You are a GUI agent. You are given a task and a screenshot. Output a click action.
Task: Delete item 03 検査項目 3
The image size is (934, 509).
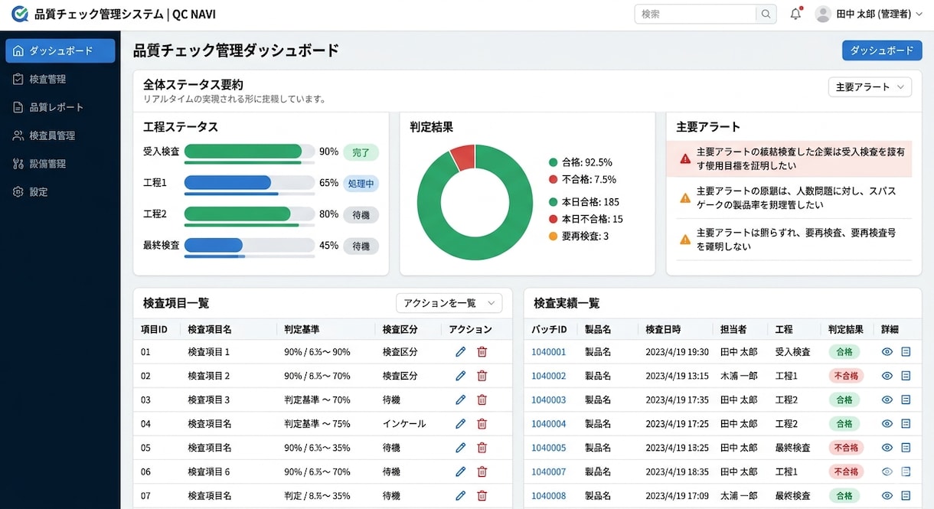coord(482,400)
